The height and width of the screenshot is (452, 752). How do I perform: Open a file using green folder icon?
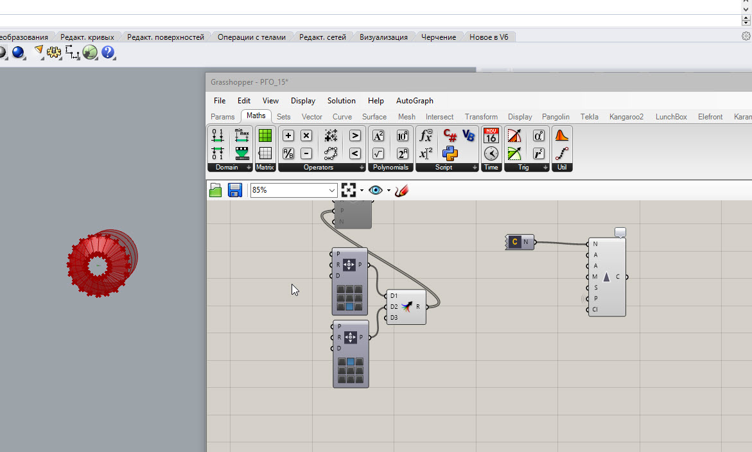click(216, 190)
